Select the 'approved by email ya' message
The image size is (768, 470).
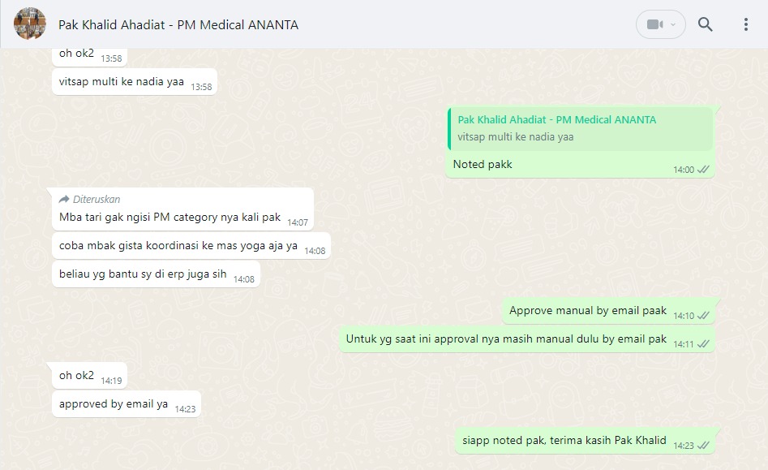[x=127, y=404]
